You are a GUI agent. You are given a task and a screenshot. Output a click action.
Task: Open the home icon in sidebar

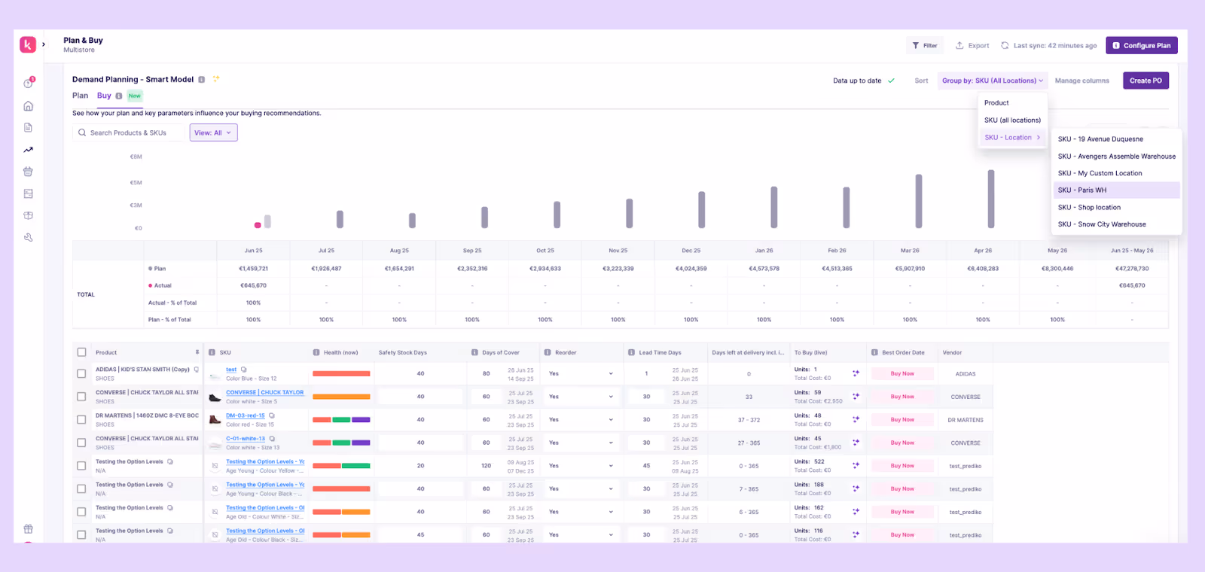[x=28, y=106]
